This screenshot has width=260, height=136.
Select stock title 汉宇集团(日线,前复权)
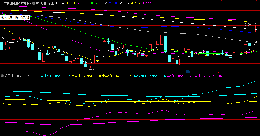[x=16, y=3]
